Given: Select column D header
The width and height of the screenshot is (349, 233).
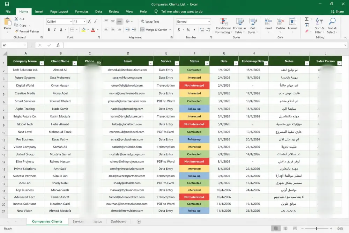Looking at the screenshot, I should coord(128,53).
